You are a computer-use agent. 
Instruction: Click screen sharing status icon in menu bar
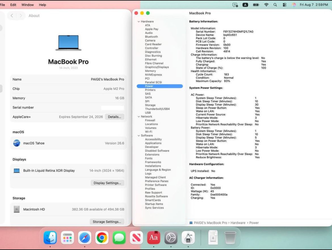click(x=235, y=5)
